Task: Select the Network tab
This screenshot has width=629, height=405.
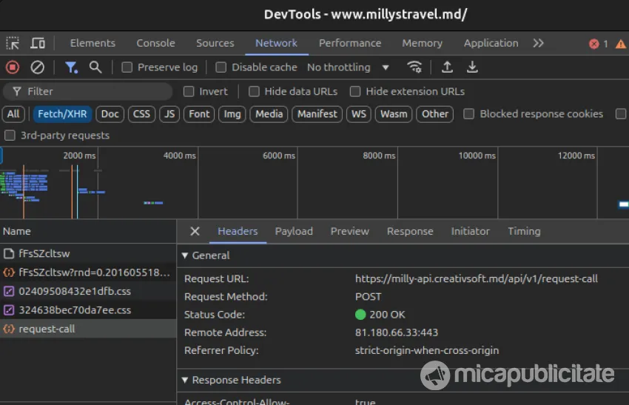Action: point(277,43)
